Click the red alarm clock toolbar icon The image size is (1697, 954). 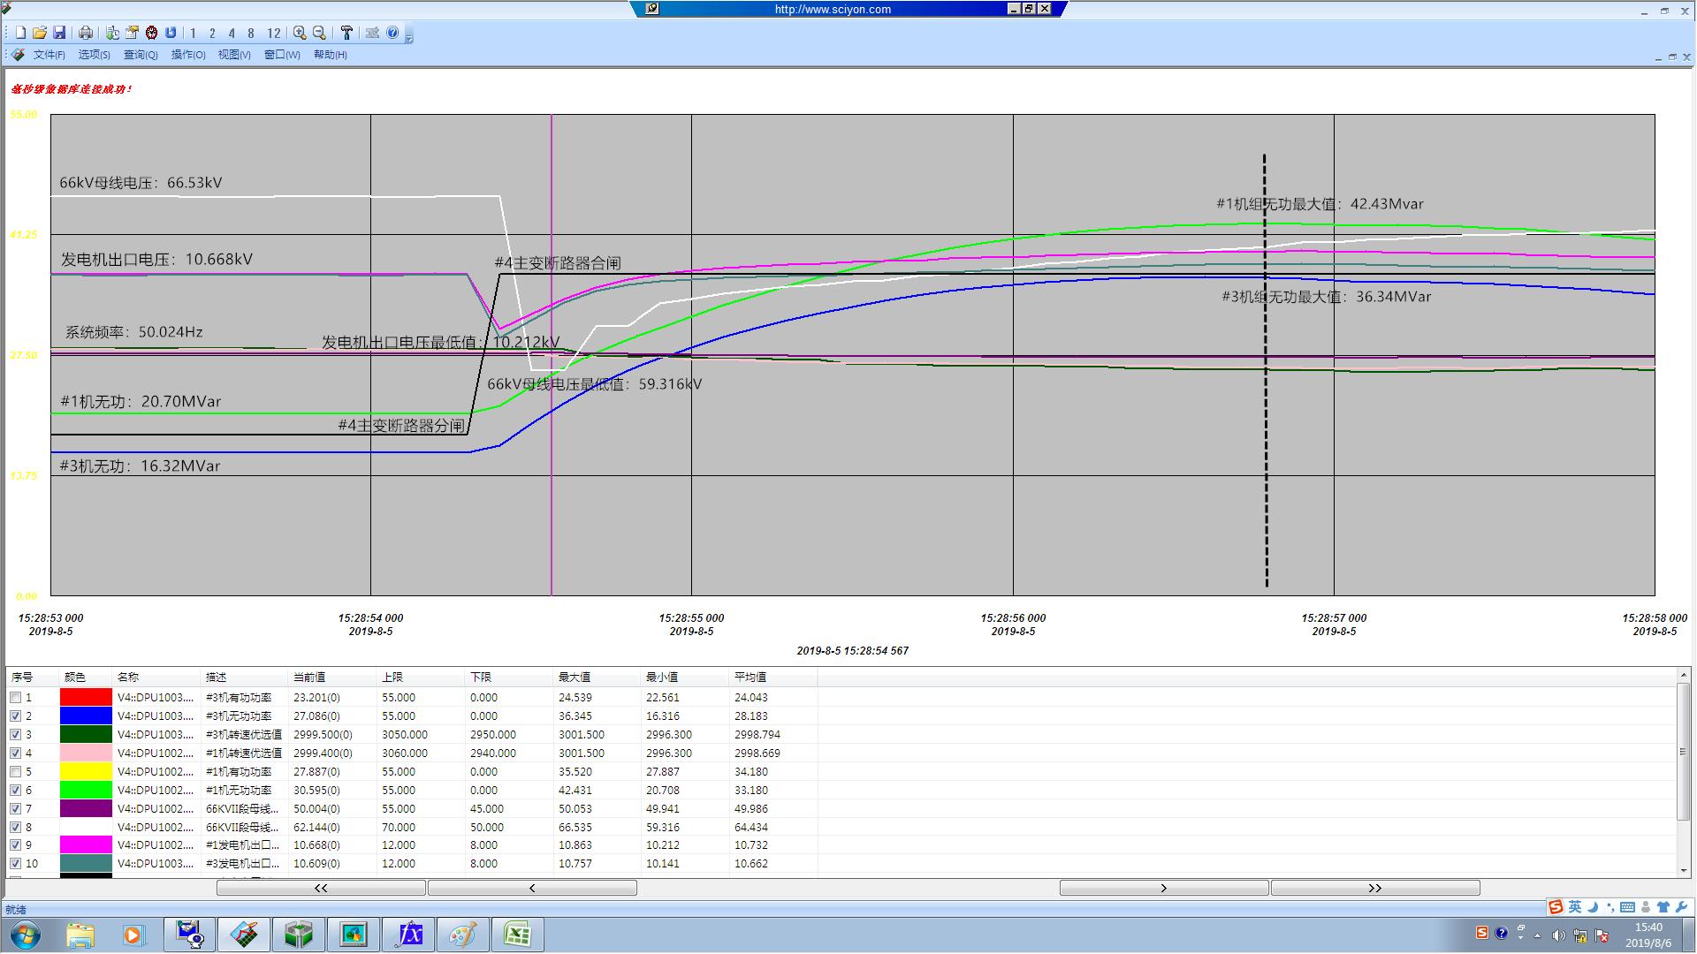151,33
